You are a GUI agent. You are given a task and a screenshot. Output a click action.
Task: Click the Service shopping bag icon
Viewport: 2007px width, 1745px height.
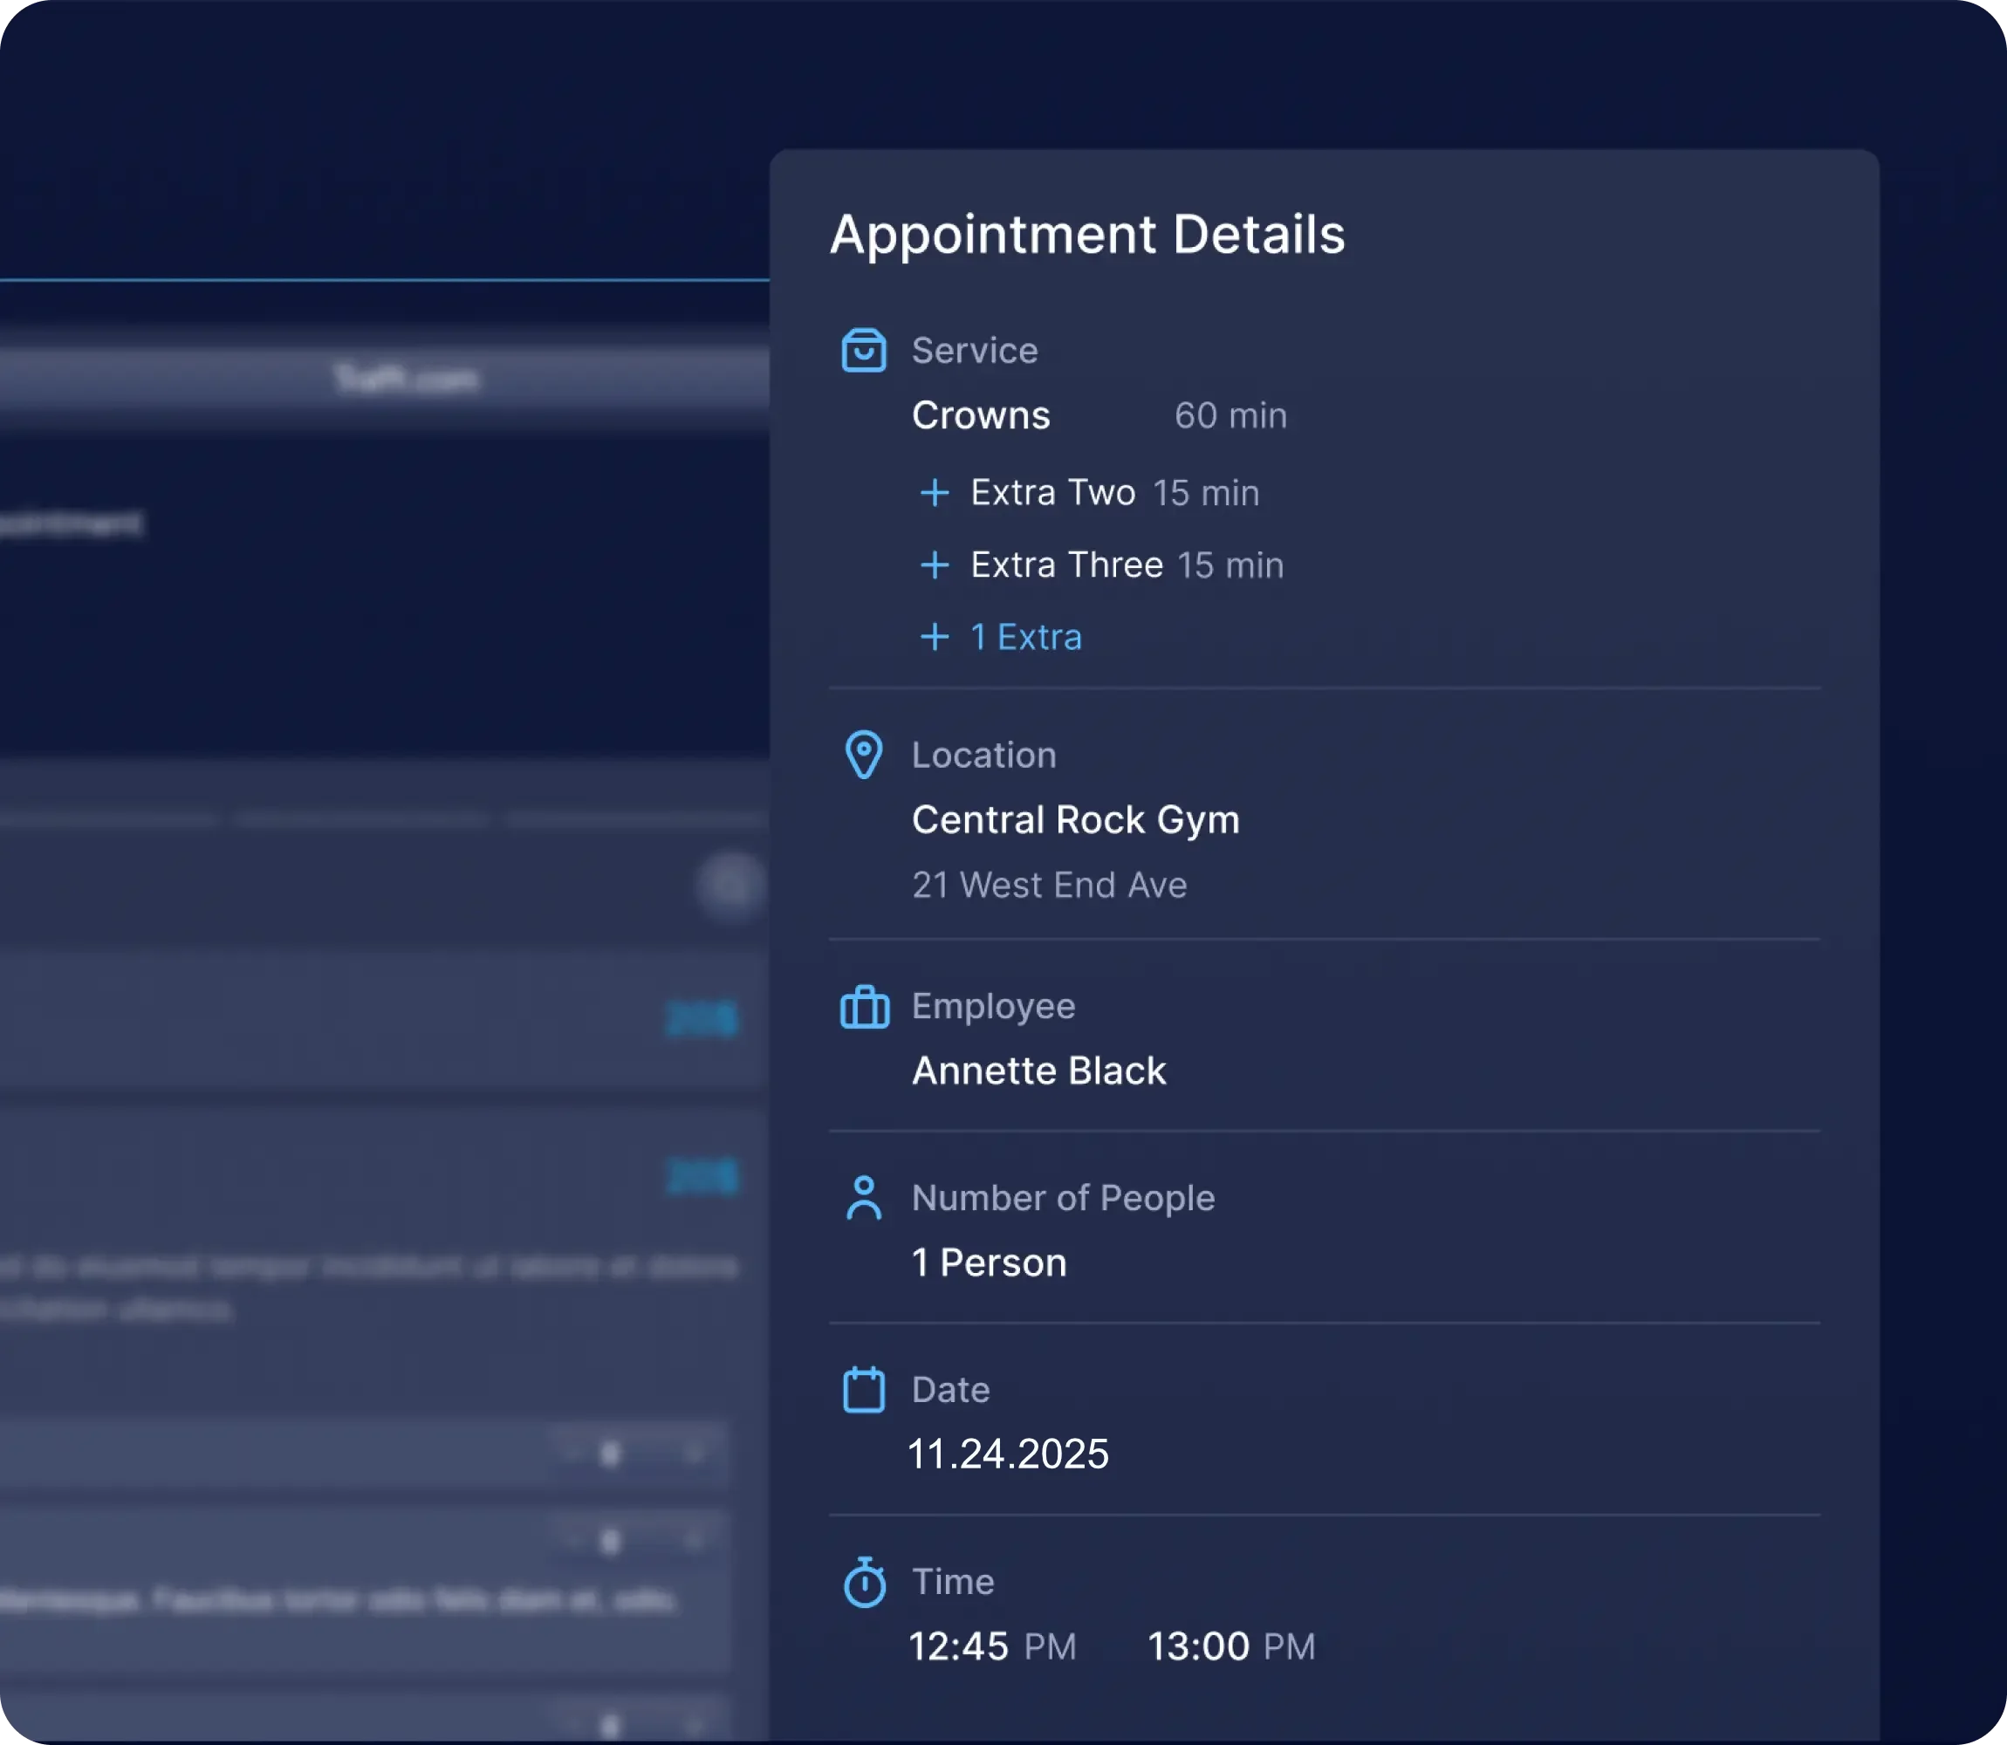tap(864, 351)
